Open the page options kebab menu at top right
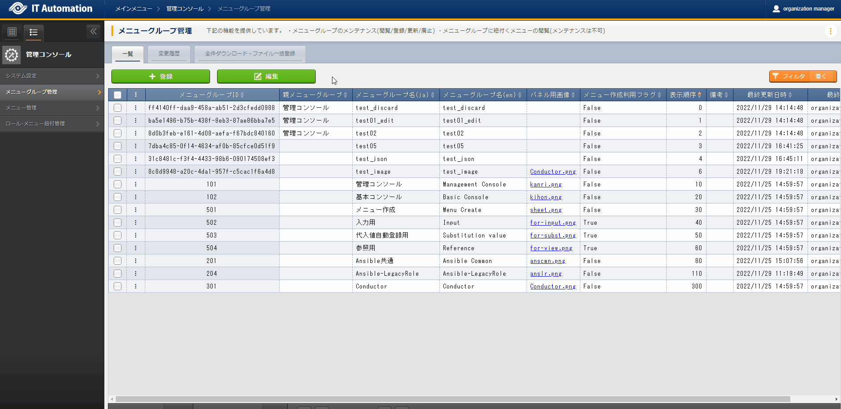 click(830, 31)
